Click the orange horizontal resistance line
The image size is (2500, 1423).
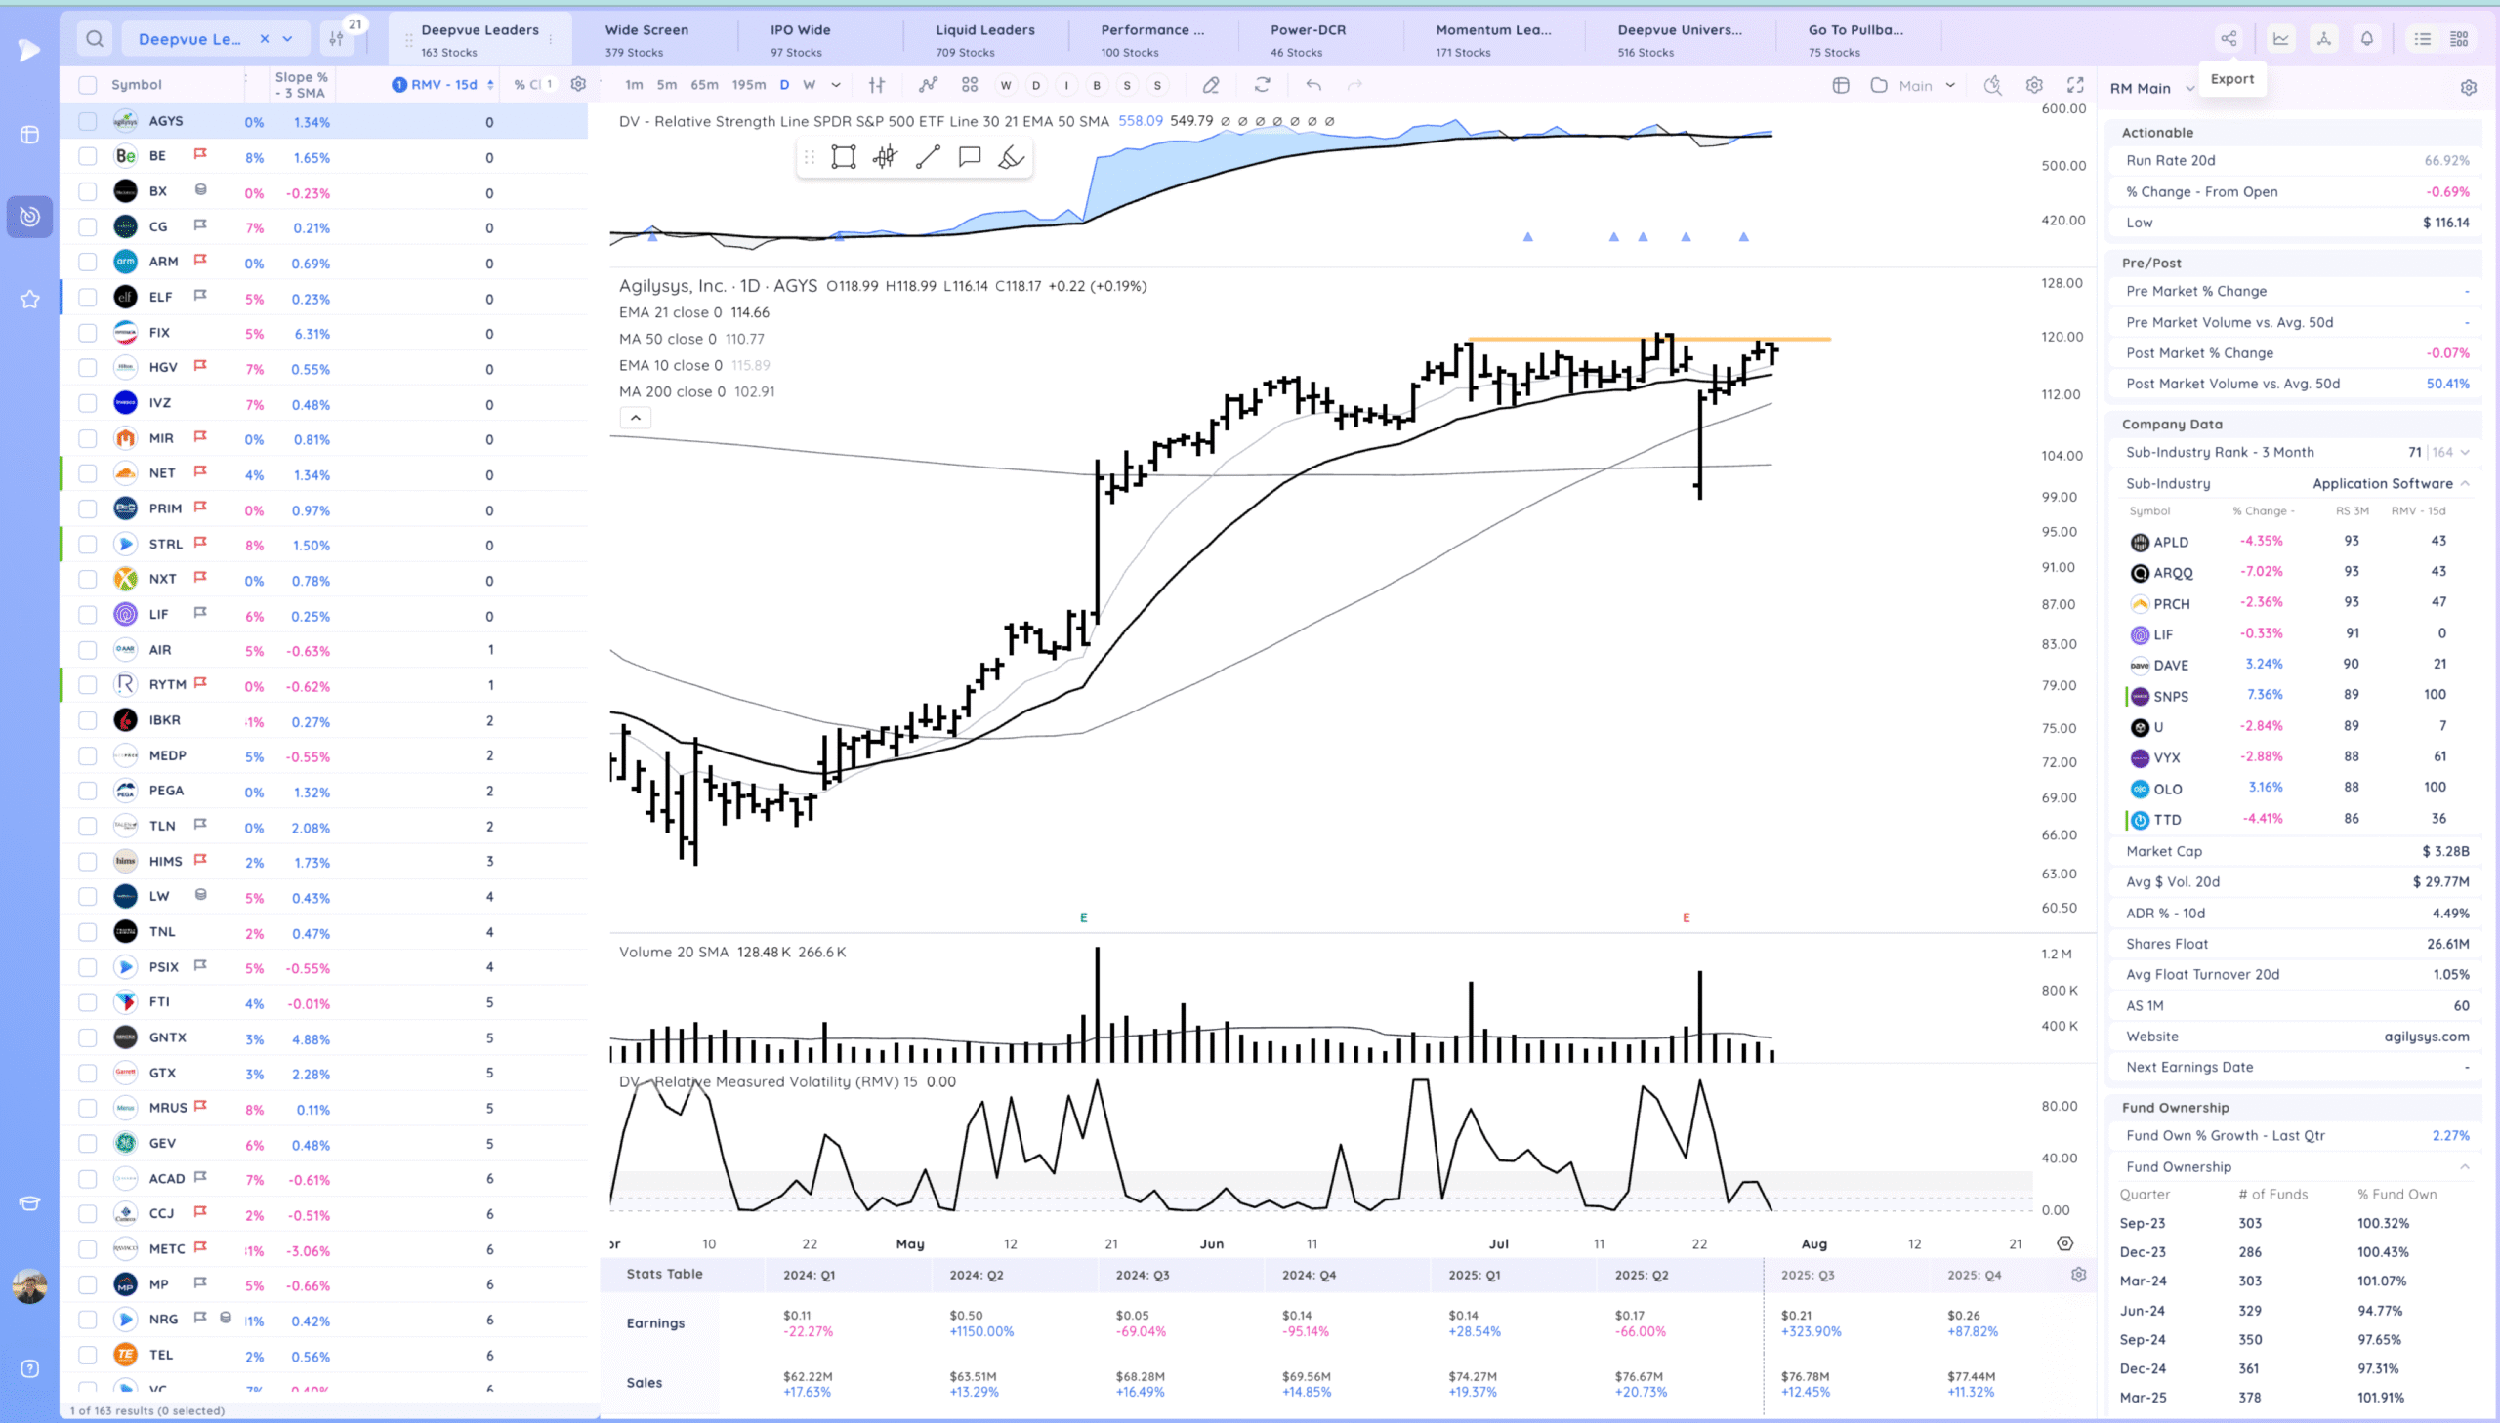(x=1564, y=339)
